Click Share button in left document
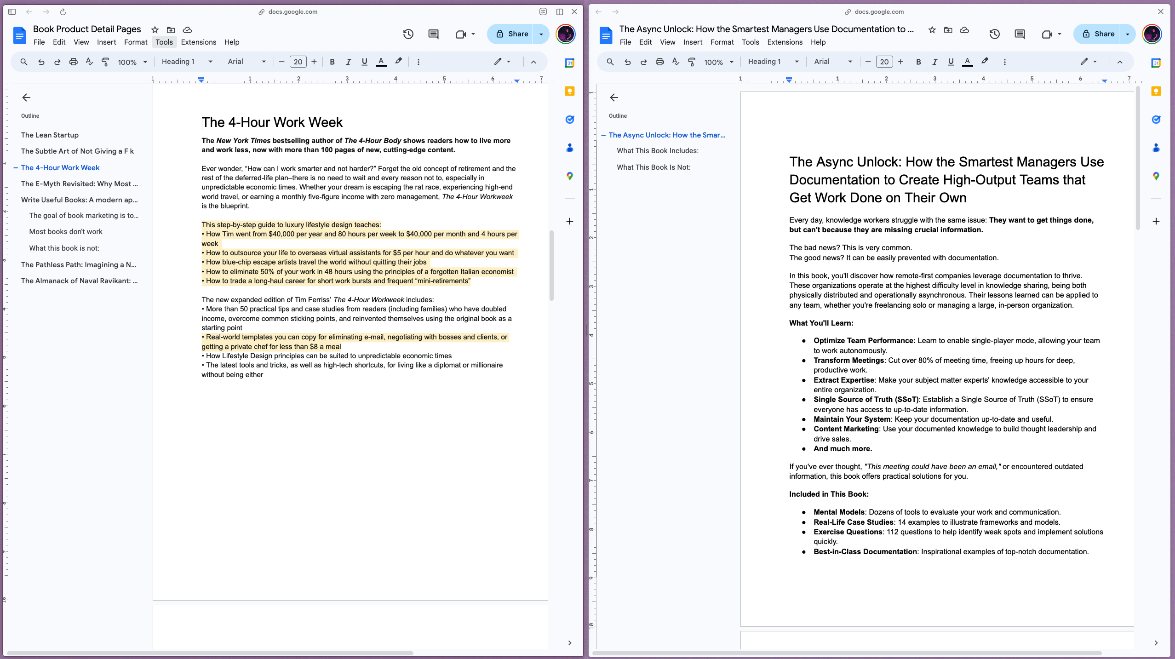The image size is (1175, 659). [x=511, y=34]
